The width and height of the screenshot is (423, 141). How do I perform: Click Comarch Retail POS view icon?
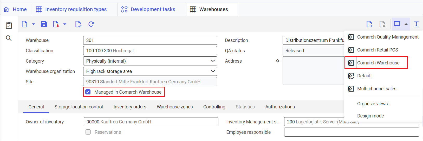[351, 50]
